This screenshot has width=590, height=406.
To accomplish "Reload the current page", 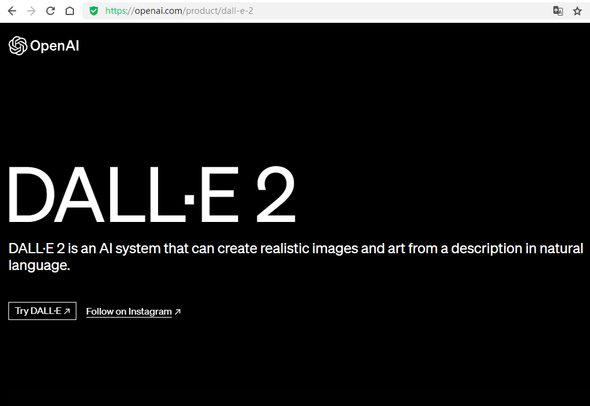I will point(51,11).
